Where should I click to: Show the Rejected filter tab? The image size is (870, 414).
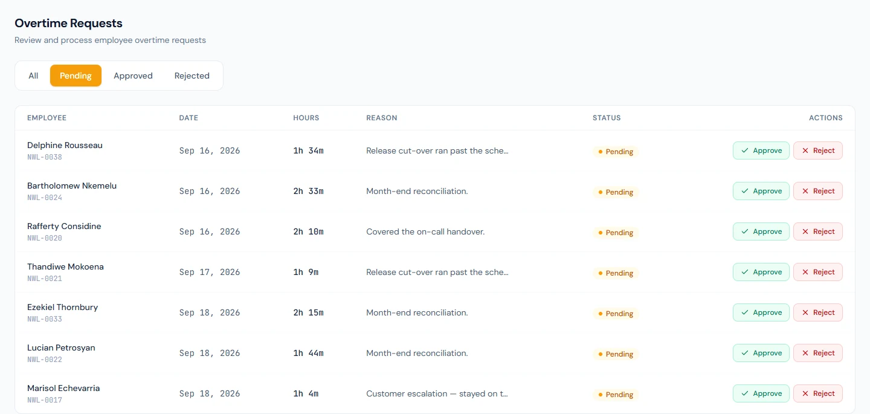tap(192, 76)
